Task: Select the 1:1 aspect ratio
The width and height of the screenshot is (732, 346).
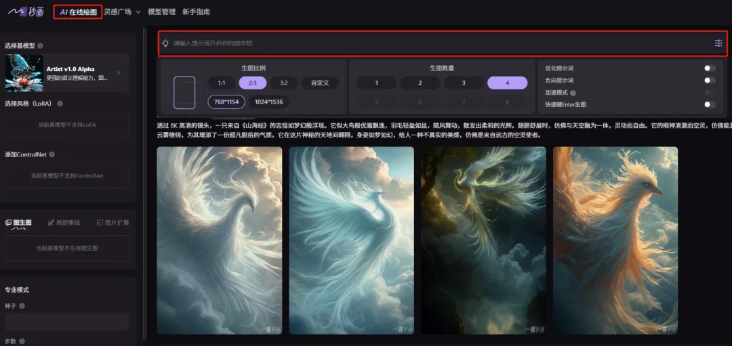Action: 222,83
